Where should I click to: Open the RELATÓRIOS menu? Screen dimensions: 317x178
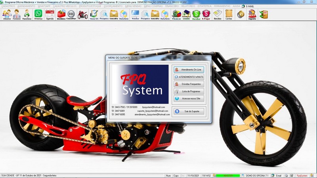point(188,6)
